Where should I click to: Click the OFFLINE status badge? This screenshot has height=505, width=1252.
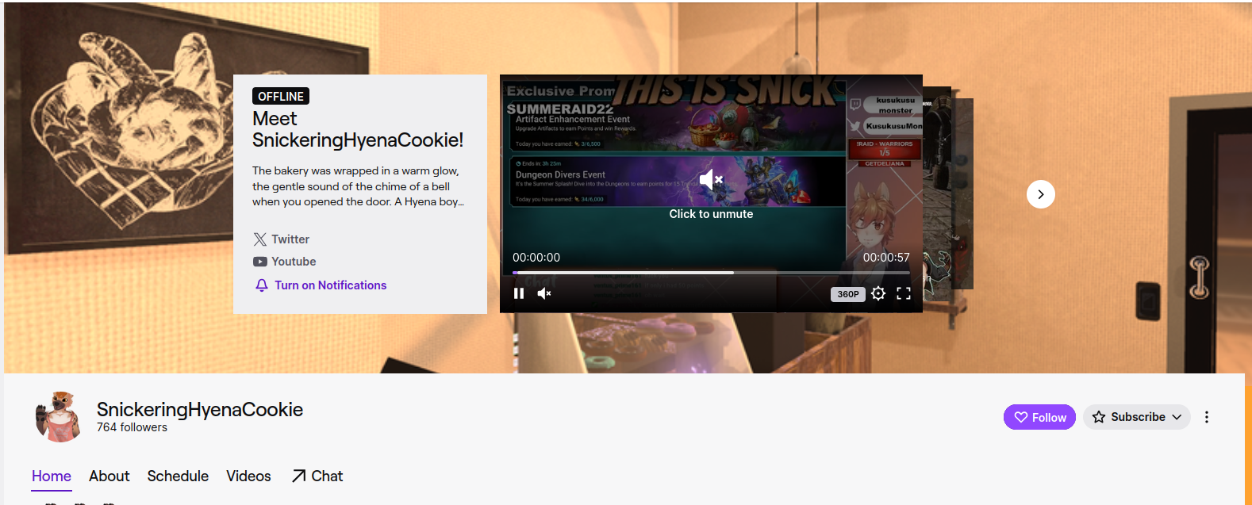tap(281, 96)
